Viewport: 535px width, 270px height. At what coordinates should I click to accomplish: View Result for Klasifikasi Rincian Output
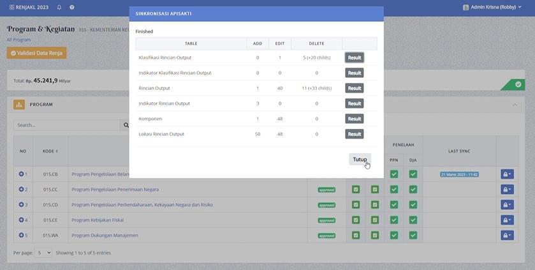pos(355,57)
